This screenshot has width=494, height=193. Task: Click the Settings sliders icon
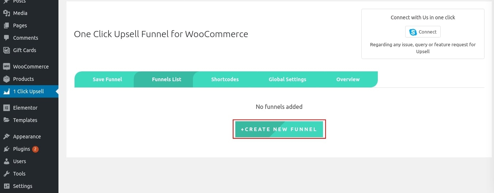coord(6,186)
